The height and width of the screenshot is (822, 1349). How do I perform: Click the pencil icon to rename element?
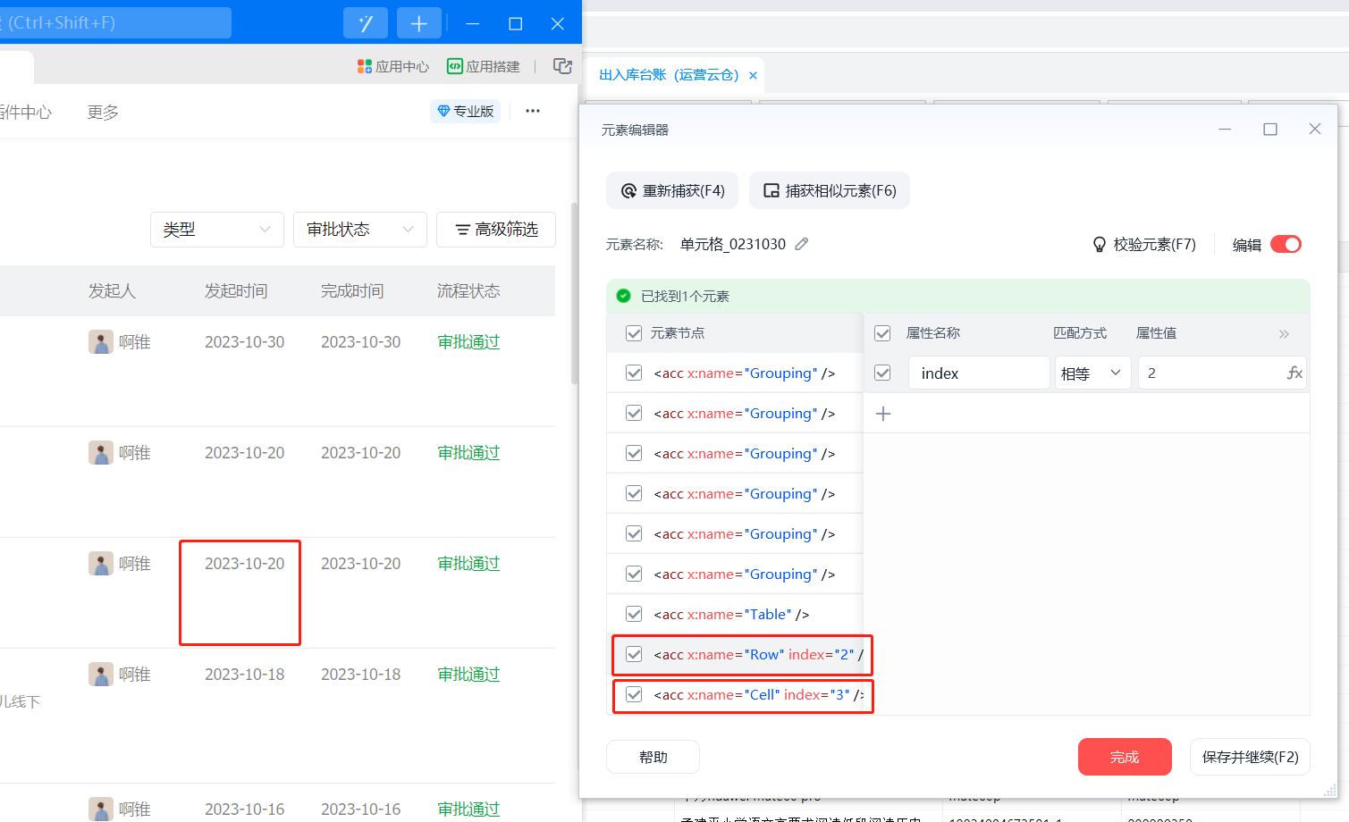pyautogui.click(x=802, y=244)
